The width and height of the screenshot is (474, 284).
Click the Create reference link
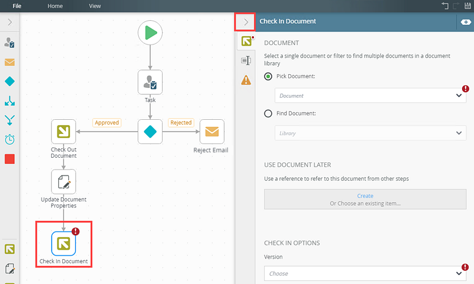(x=365, y=196)
